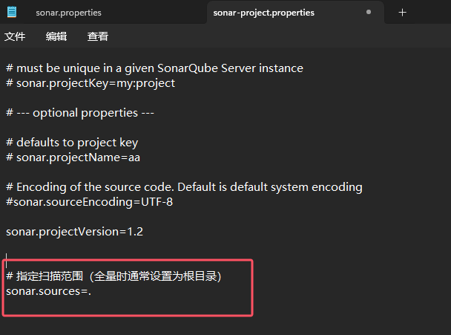
Task: Open the 编辑 menu
Action: (56, 36)
